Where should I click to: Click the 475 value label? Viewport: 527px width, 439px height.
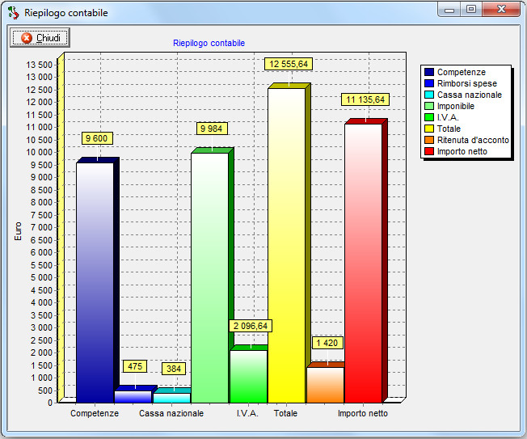point(135,366)
